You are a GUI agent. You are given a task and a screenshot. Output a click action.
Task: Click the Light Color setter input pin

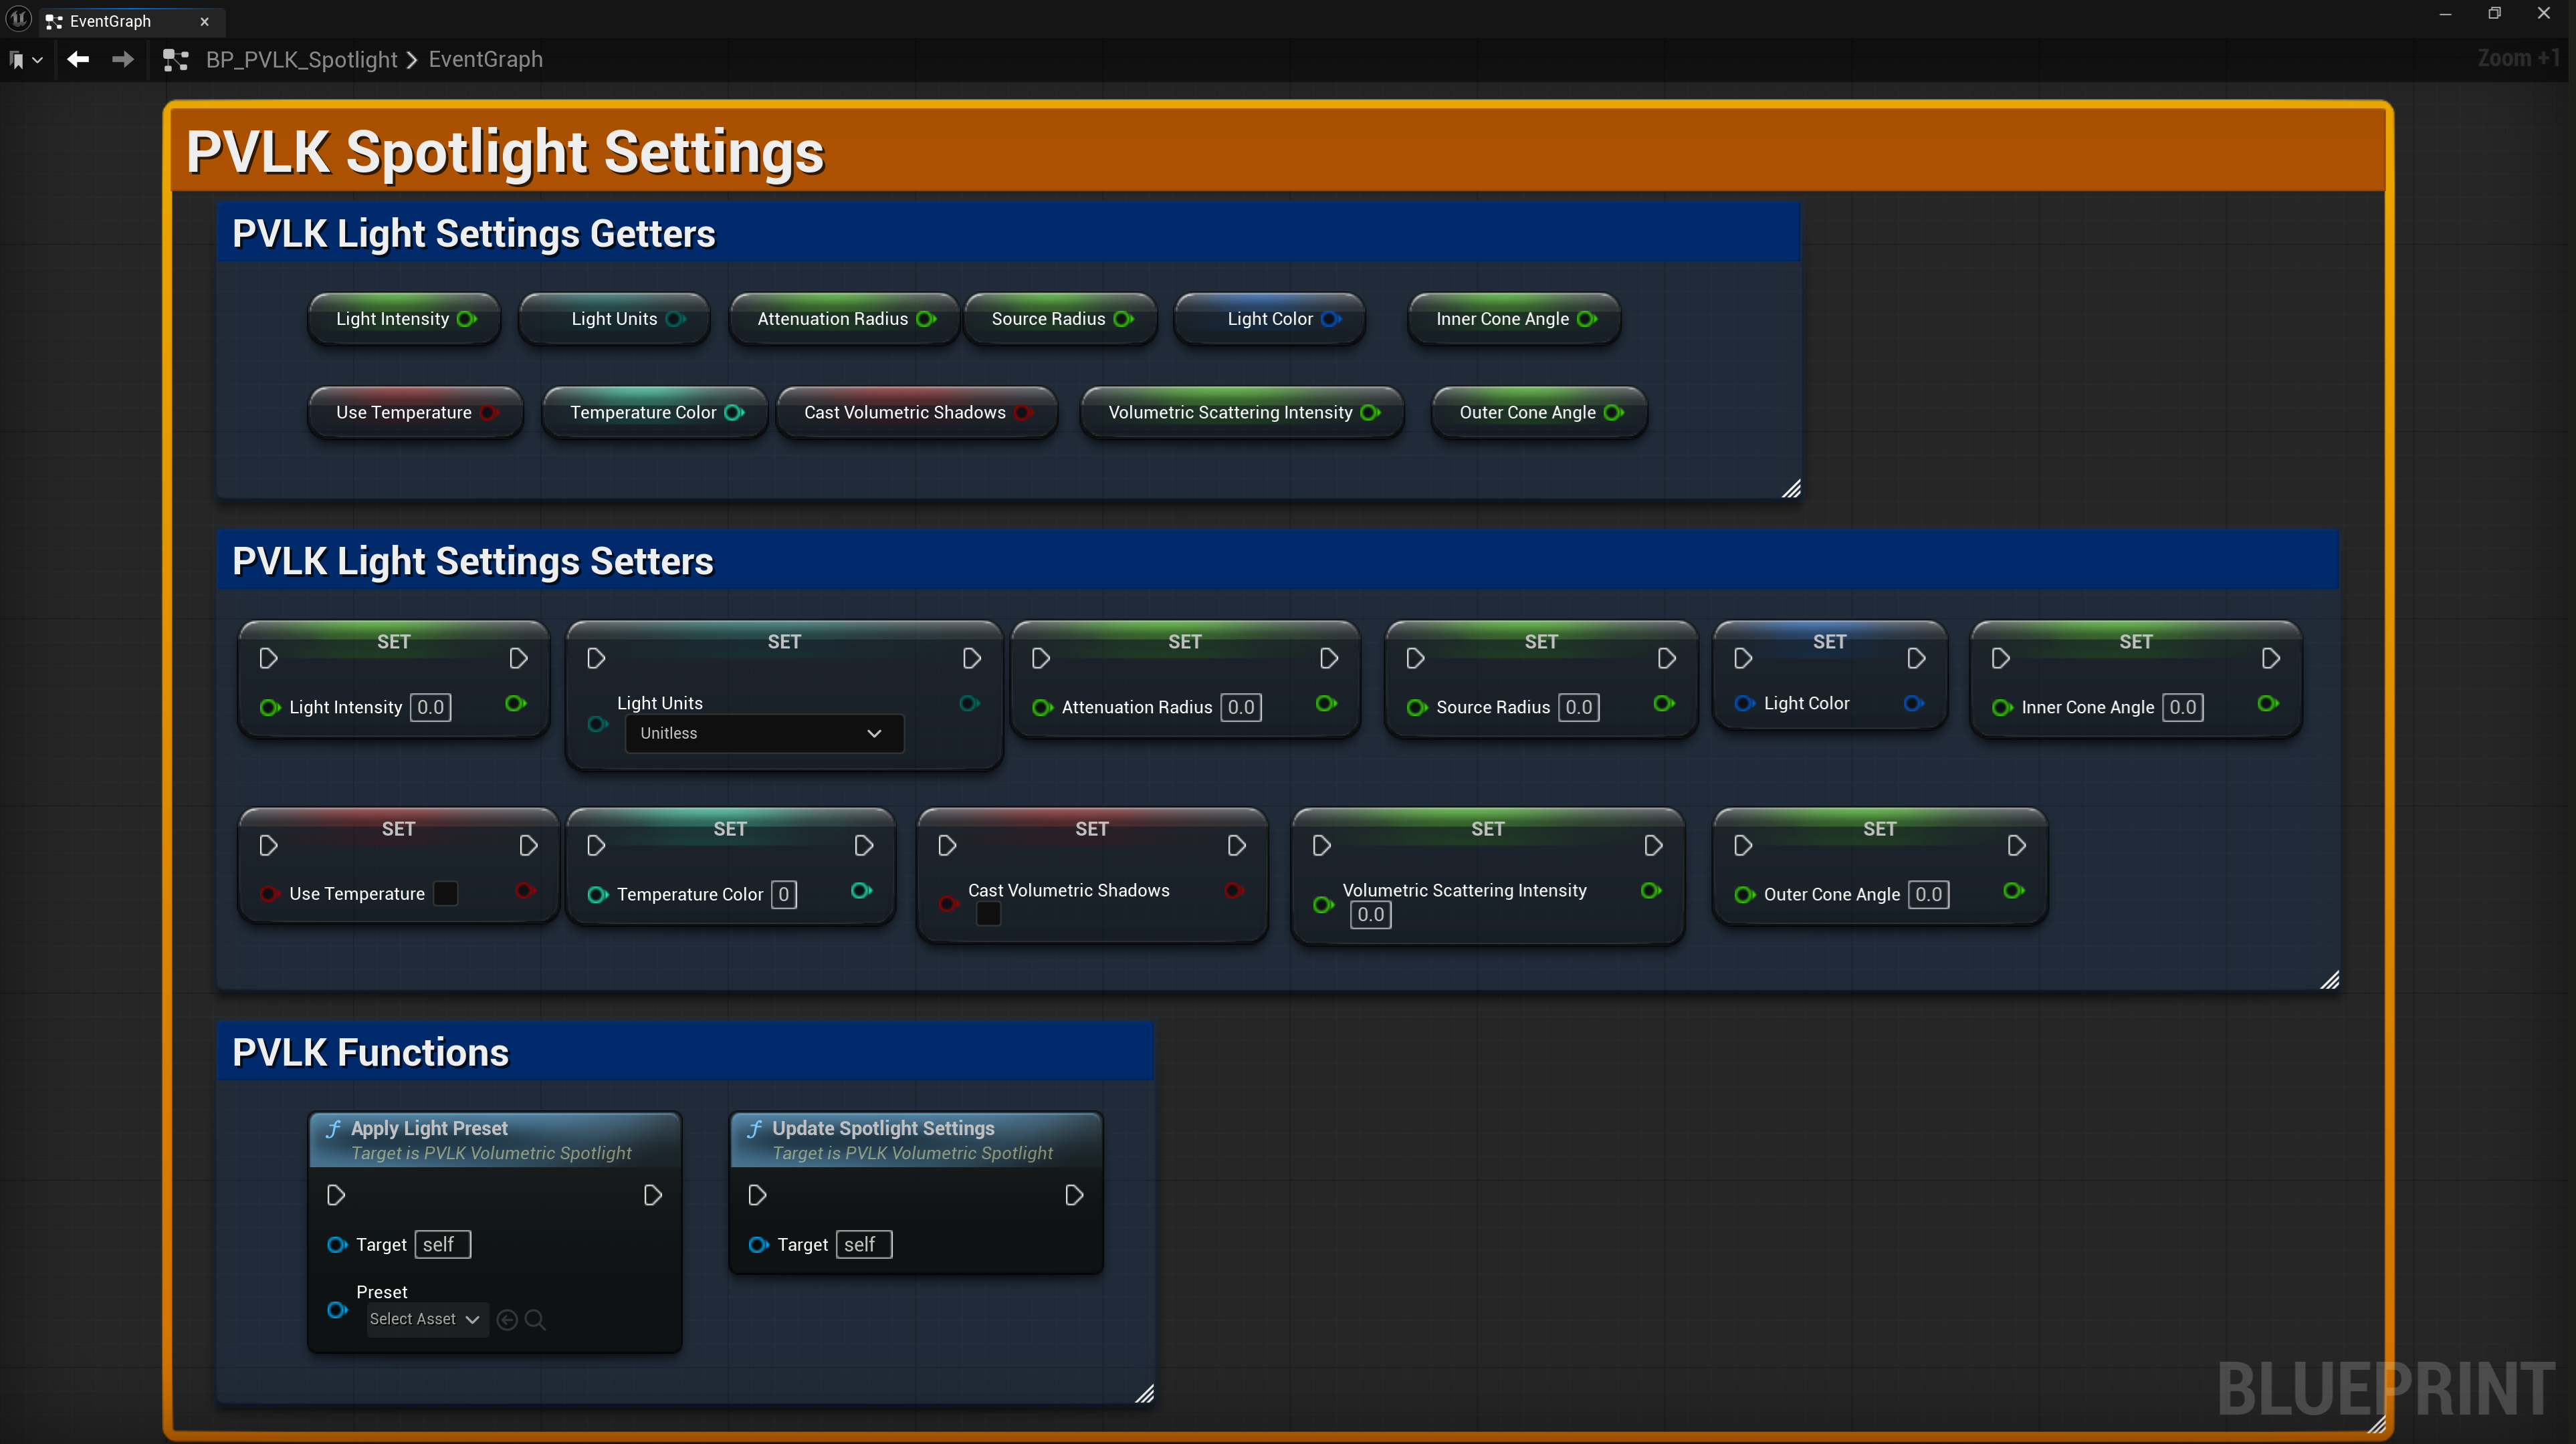(x=1744, y=703)
